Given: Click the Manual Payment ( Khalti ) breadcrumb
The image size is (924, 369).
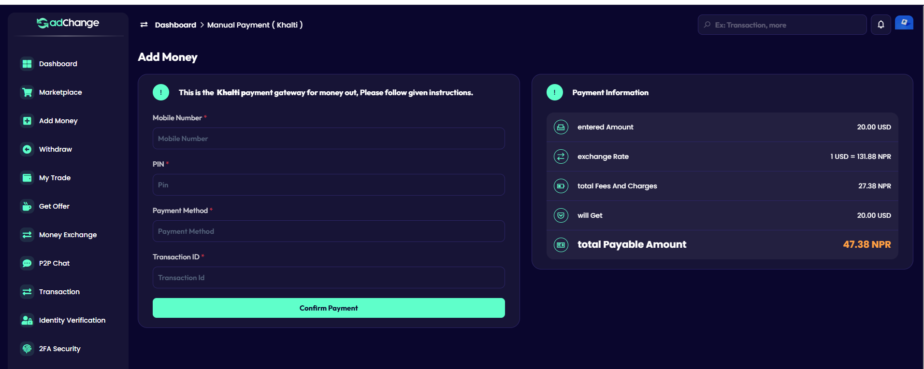Looking at the screenshot, I should 255,25.
